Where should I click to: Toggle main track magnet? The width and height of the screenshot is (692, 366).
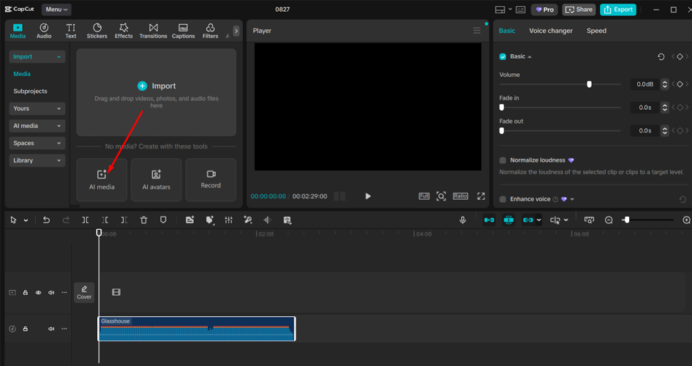click(x=489, y=220)
